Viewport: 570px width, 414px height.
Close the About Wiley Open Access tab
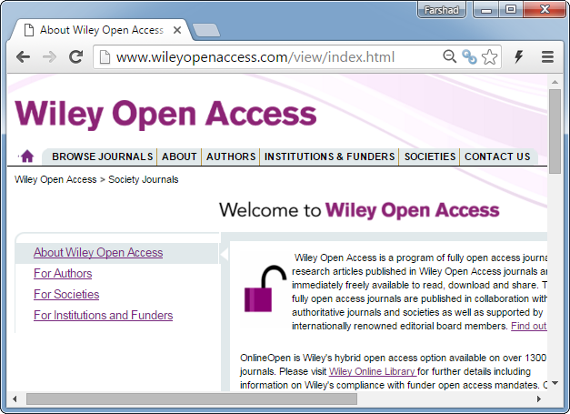(177, 30)
